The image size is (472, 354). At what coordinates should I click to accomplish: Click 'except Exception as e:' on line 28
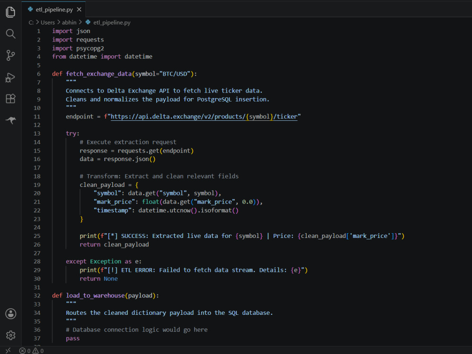point(103,261)
